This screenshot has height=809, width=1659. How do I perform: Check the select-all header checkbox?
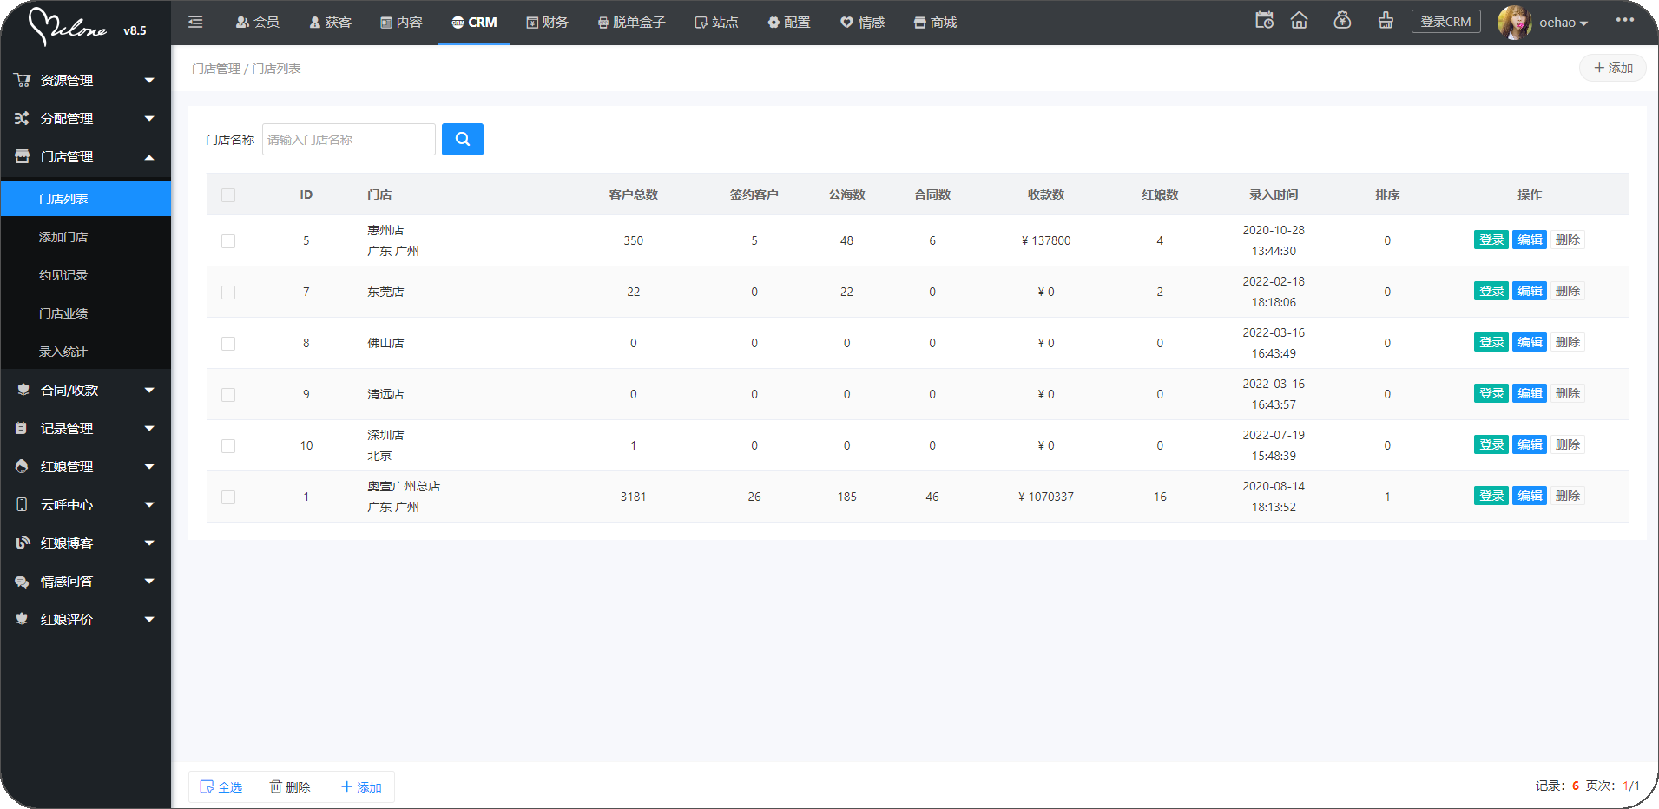[x=228, y=195]
